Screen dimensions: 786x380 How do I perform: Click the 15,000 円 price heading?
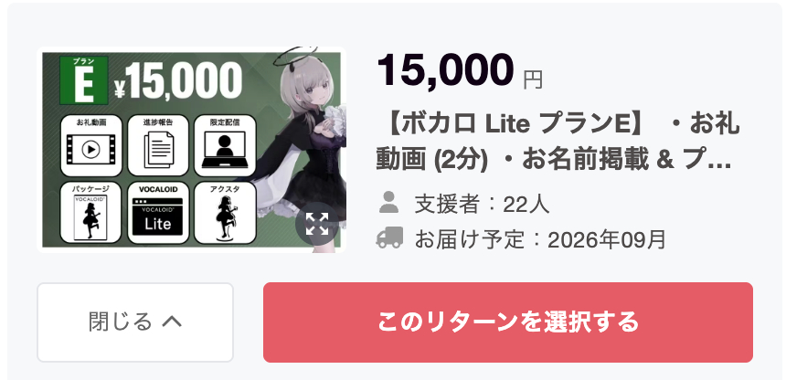pos(460,70)
